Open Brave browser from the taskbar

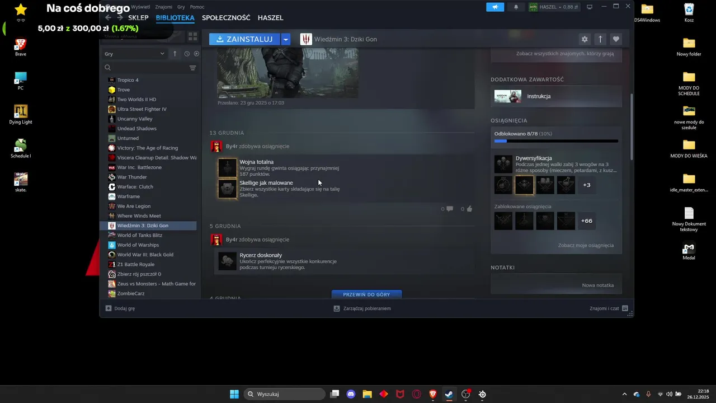coord(433,394)
